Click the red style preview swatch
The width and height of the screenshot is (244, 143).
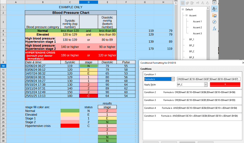225,85
